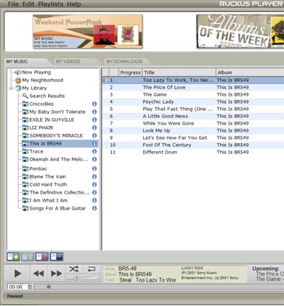The height and width of the screenshot is (306, 284).
Task: Show info for Songs For A Blue Guitar
Action: tap(94, 208)
